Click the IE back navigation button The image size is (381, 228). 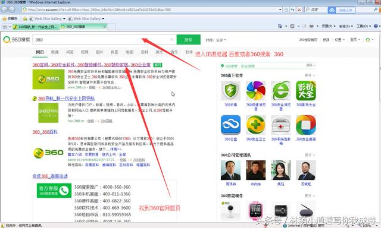point(4,9)
